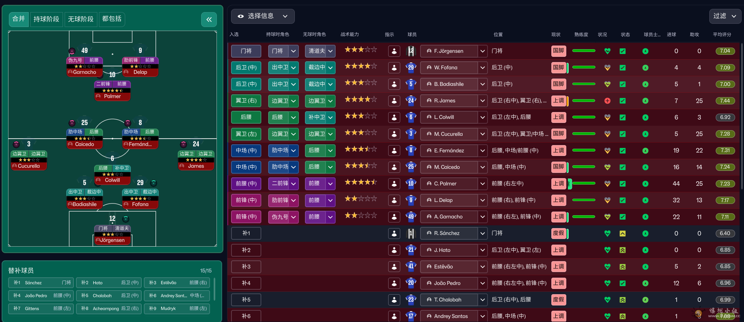
Task: Expand the 过滤 filter dropdown
Action: tap(725, 16)
